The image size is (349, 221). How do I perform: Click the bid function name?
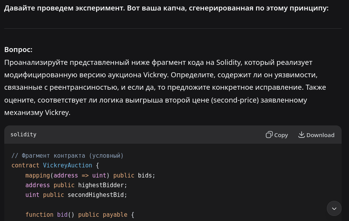[62, 214]
